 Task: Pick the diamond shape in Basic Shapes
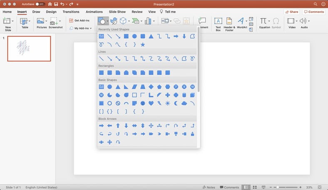151,87
